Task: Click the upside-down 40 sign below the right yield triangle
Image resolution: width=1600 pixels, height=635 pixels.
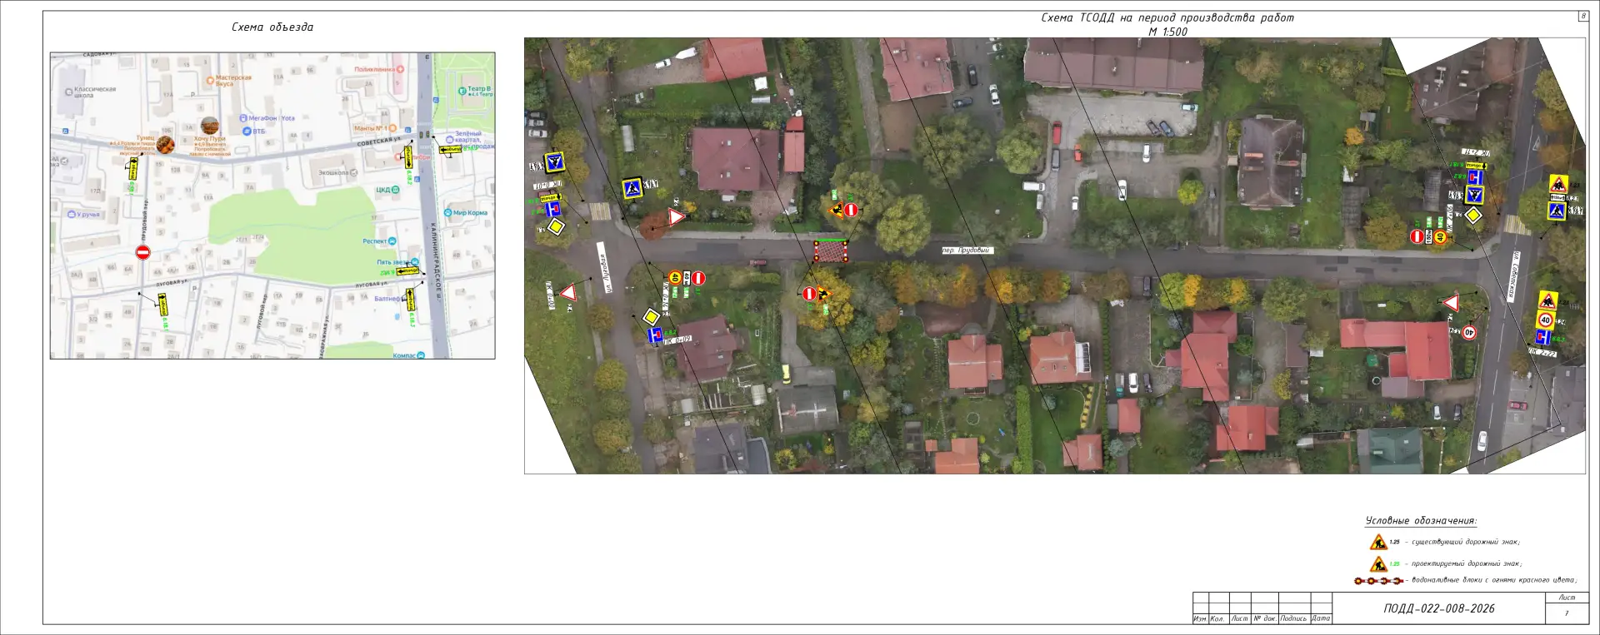Action: point(1469,332)
